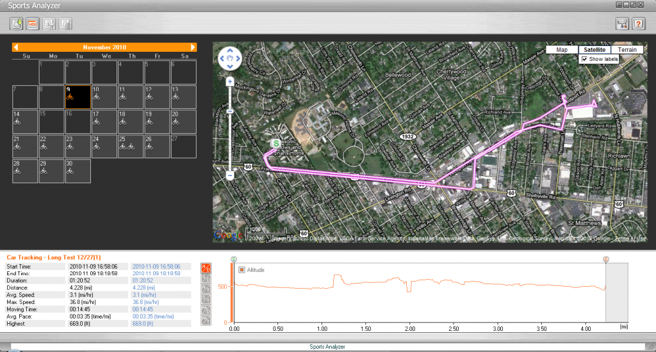
Task: Zoom out the map with minus button
Action: (x=230, y=176)
